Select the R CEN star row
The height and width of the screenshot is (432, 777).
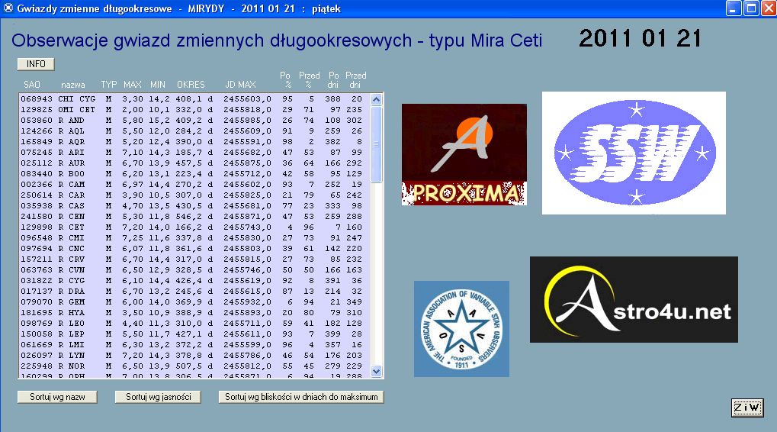194,216
